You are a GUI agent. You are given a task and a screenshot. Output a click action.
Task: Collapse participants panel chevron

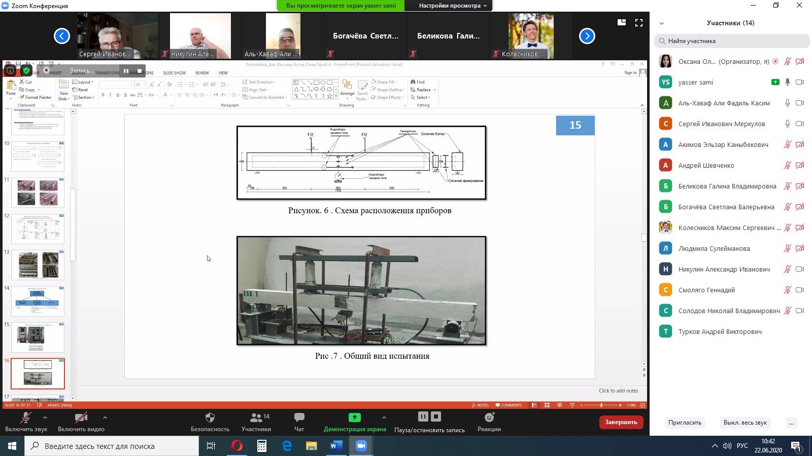point(662,23)
